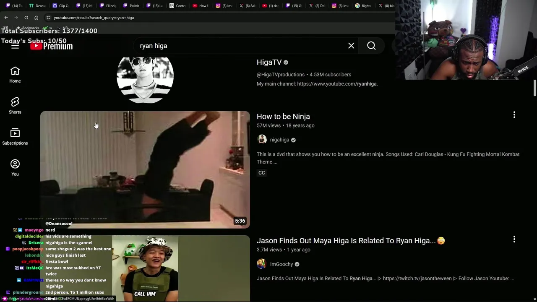
Task: Click '3.7M views • 1 year ago' text
Action: pyautogui.click(x=284, y=250)
